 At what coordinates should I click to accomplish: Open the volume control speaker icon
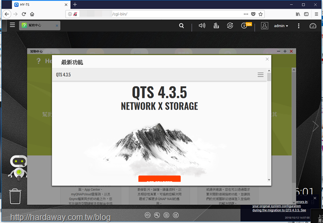(202, 26)
